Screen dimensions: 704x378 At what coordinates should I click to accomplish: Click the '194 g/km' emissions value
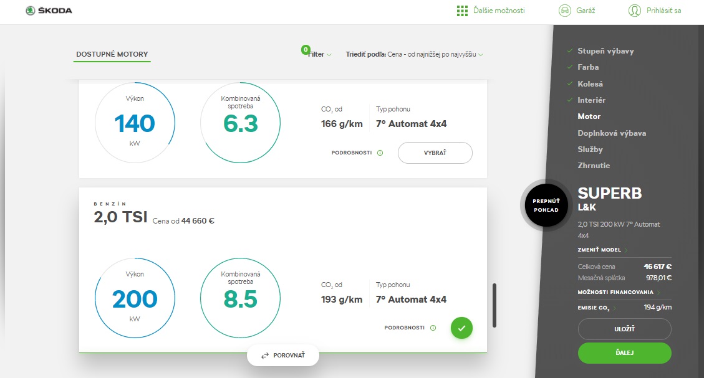point(658,308)
